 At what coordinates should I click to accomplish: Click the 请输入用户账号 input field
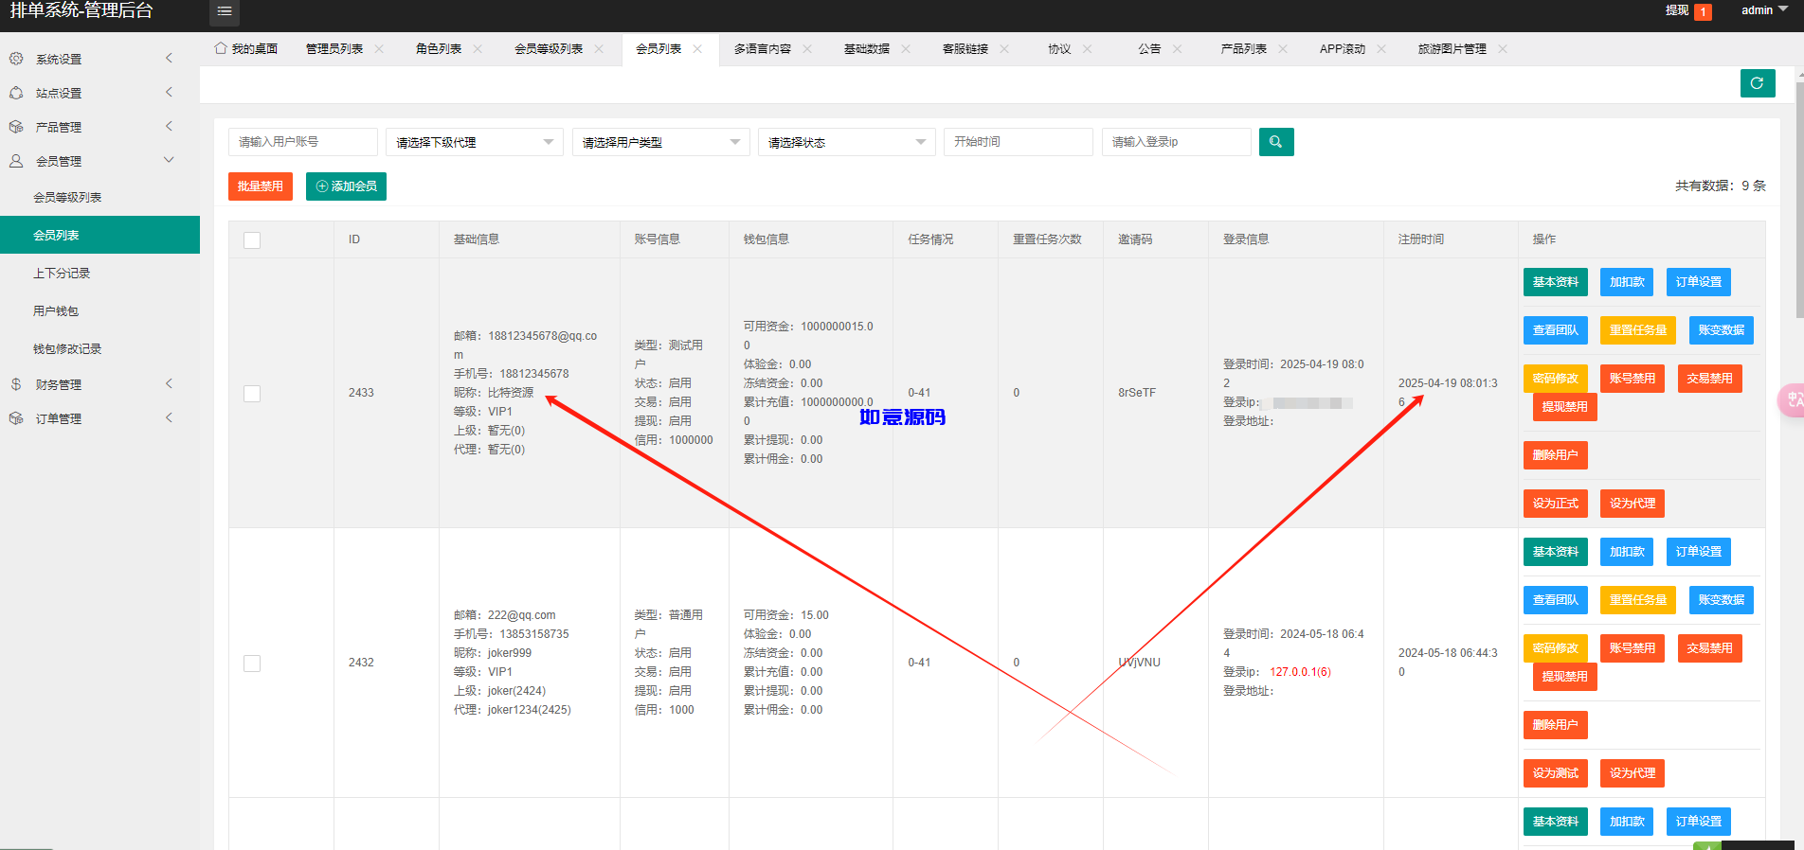tap(303, 142)
